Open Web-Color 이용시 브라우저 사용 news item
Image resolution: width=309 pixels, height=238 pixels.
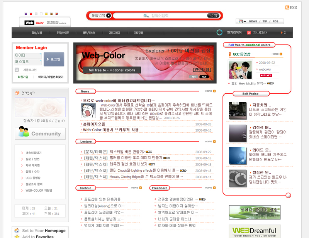[110, 130]
